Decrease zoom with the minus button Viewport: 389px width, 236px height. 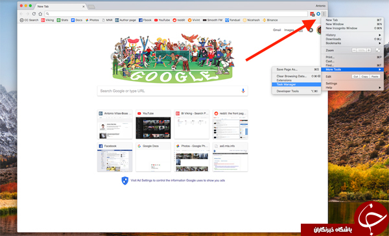click(354, 50)
